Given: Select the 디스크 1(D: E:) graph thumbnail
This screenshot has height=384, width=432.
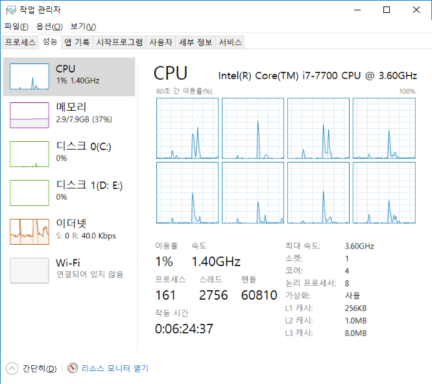Looking at the screenshot, I should pos(29,193).
